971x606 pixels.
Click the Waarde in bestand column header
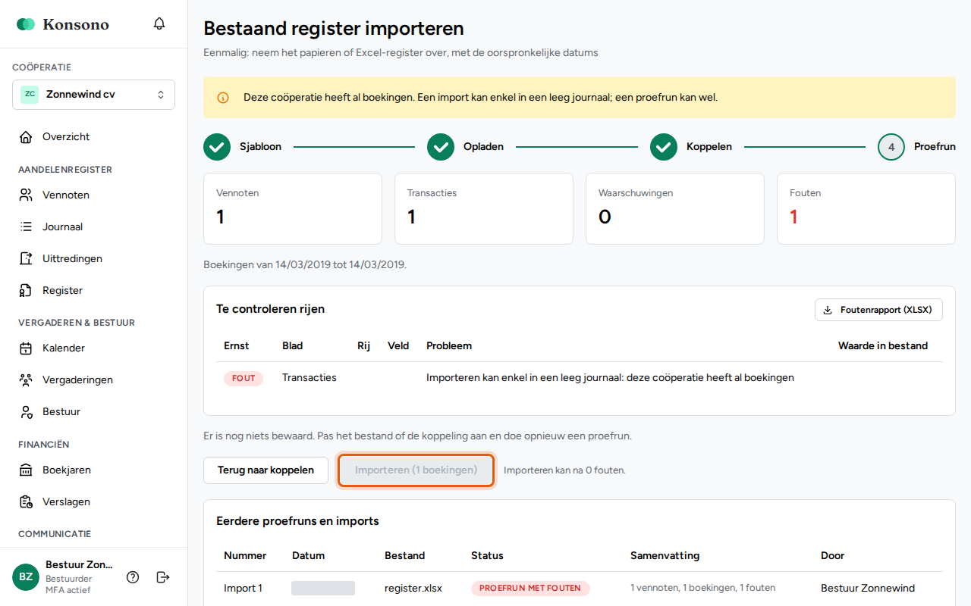pos(883,345)
